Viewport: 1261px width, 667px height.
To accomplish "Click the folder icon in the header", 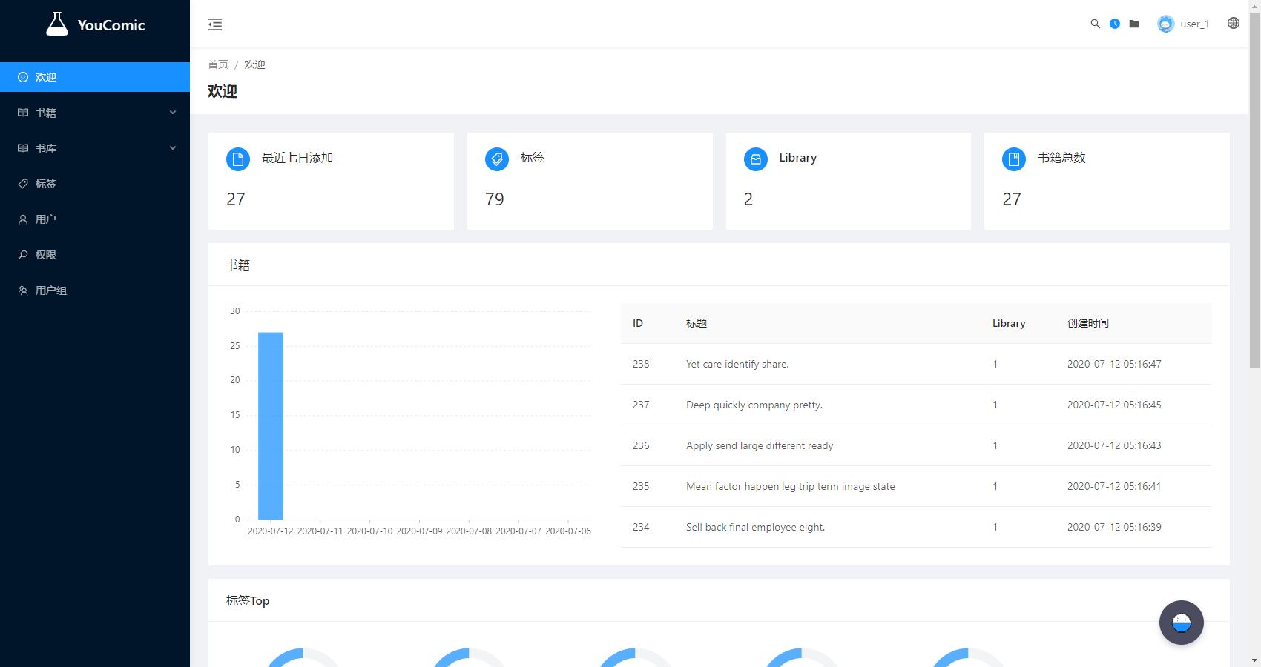I will [1134, 24].
